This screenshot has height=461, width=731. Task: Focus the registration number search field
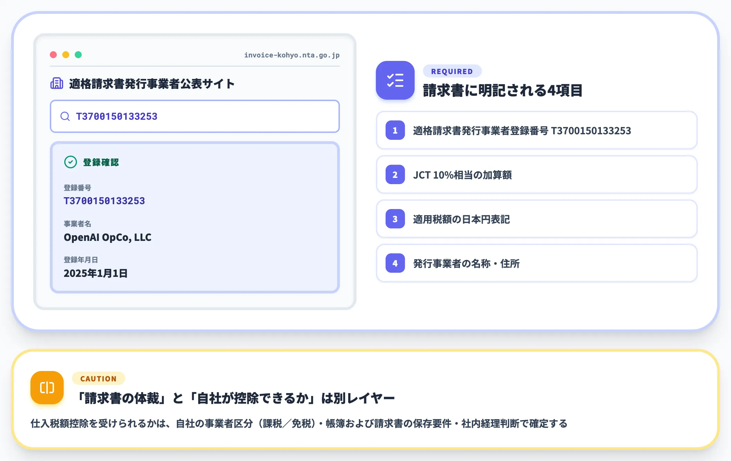tap(195, 116)
